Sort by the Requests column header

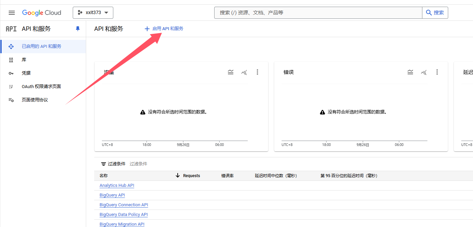(x=191, y=176)
